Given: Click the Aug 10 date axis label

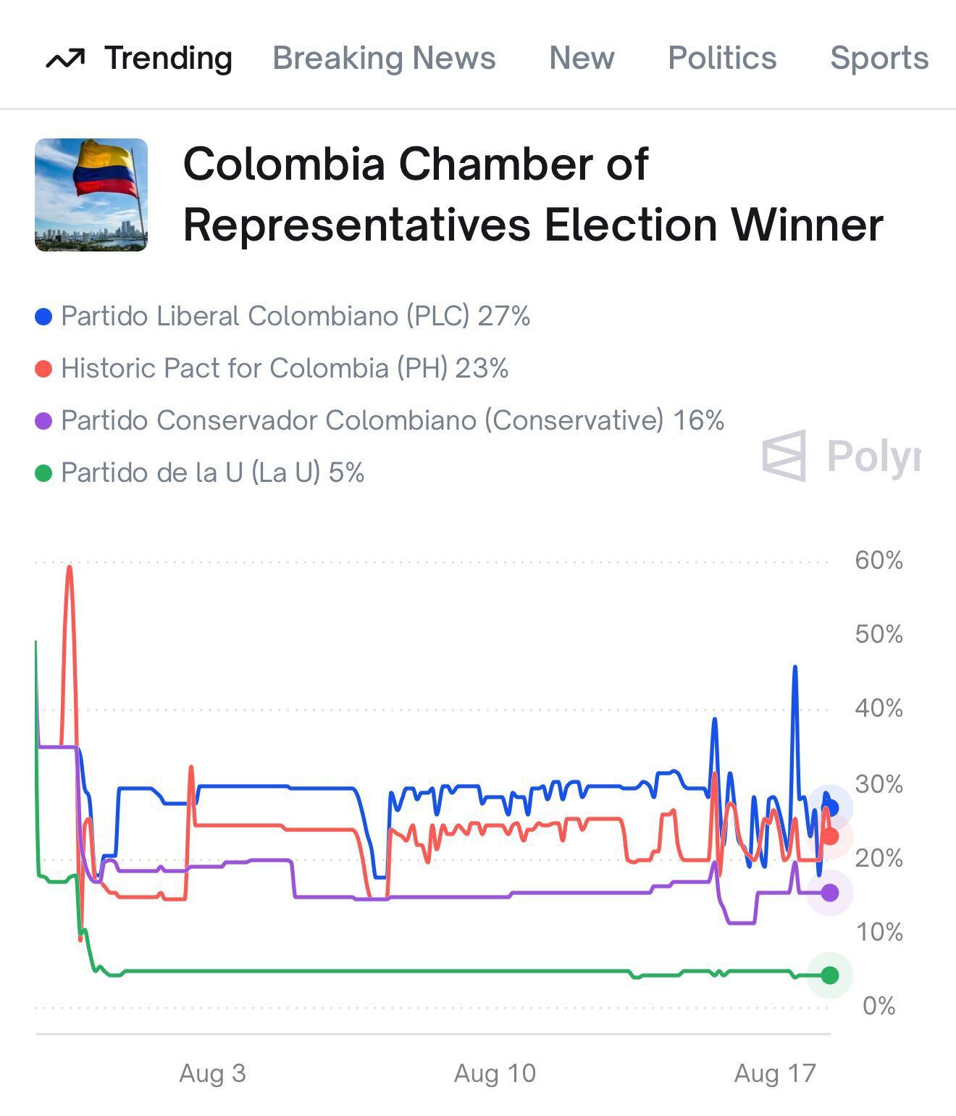Looking at the screenshot, I should point(495,1073).
